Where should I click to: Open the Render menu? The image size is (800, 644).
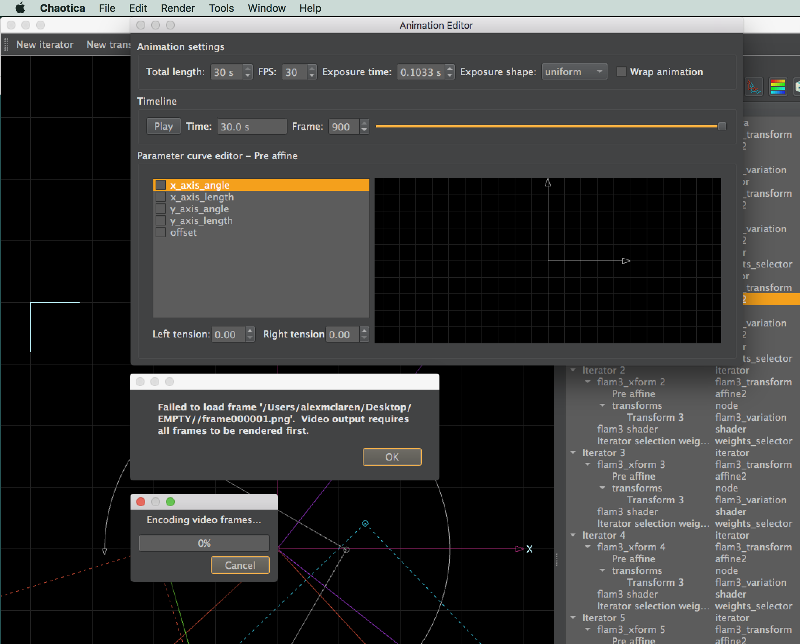coord(177,8)
